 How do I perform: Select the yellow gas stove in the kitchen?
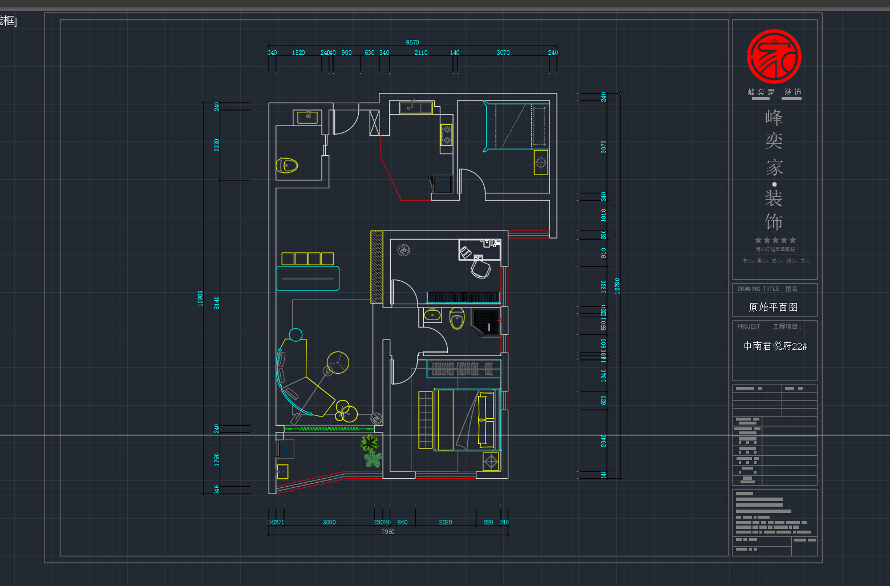[x=446, y=135]
